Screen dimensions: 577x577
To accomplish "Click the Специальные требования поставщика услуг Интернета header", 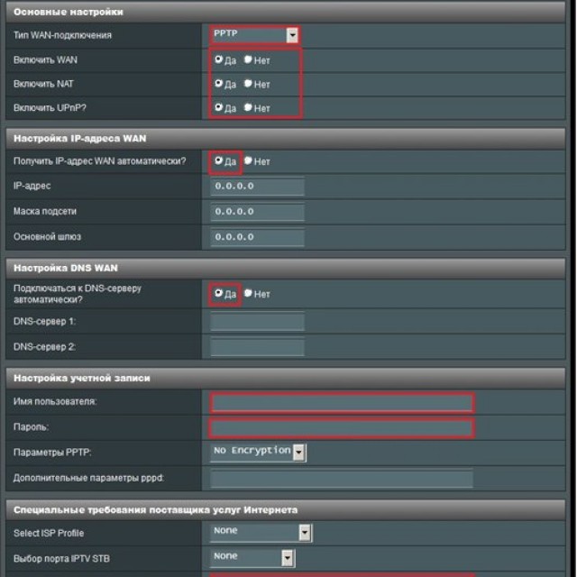I will pos(286,510).
